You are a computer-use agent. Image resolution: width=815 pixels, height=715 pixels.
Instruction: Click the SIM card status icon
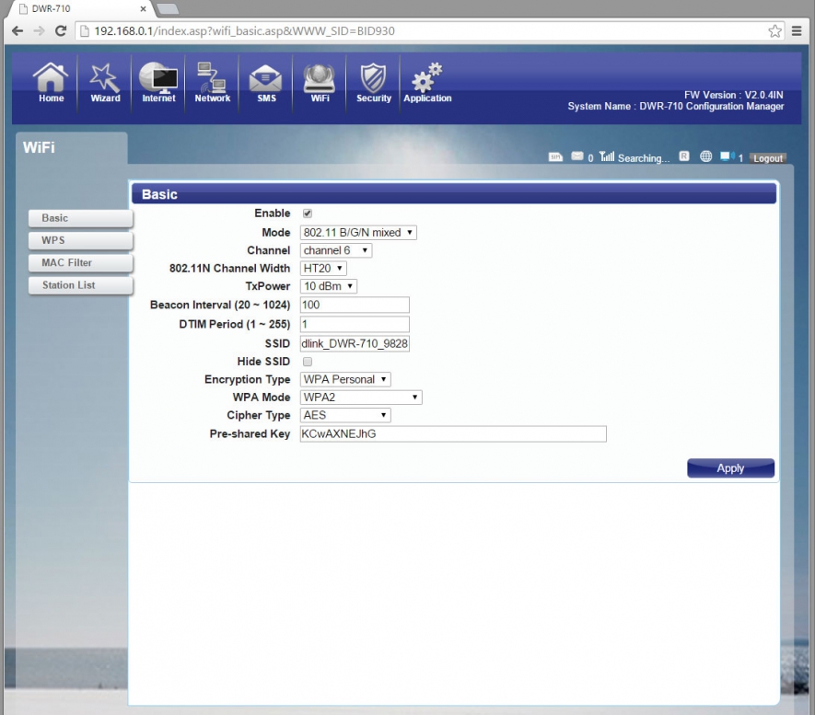[x=555, y=156]
